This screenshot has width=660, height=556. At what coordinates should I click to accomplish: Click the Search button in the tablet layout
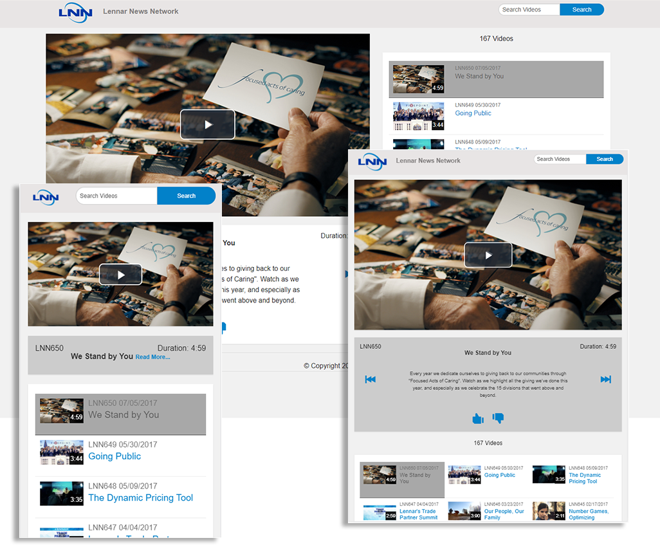click(605, 159)
